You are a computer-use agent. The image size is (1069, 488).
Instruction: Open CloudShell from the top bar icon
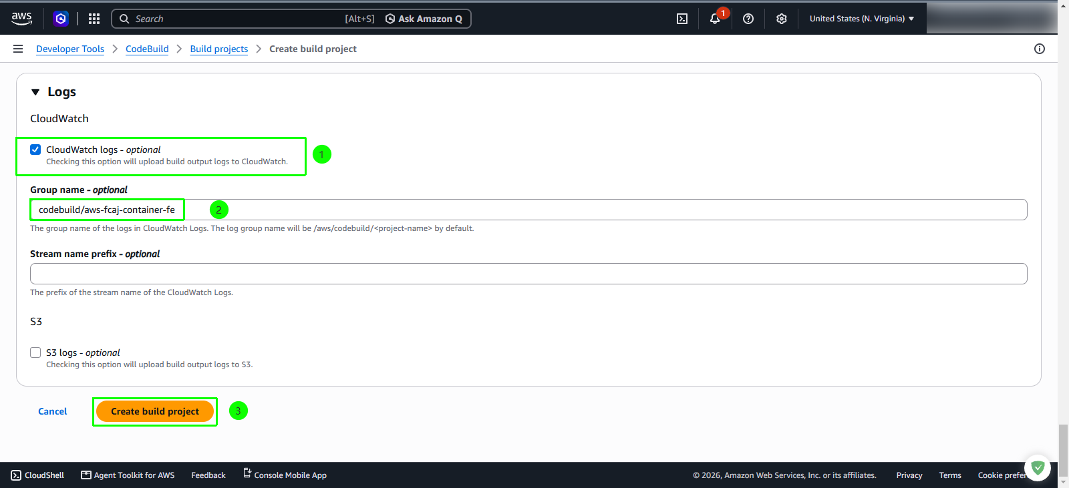(682, 19)
